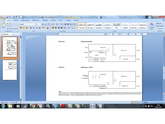This screenshot has height=124, width=165.
Task: Open the Mailings ribbon tab
Action: (45, 20)
